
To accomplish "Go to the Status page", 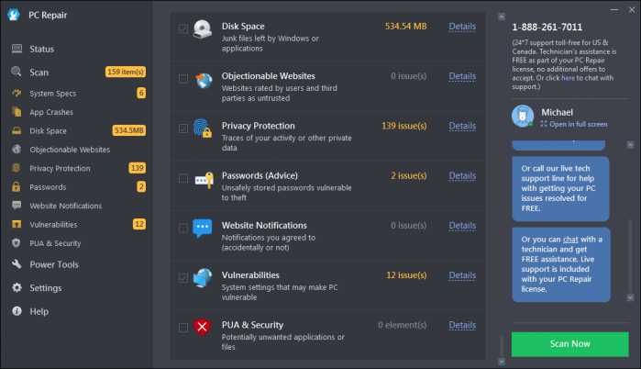I will 41,49.
